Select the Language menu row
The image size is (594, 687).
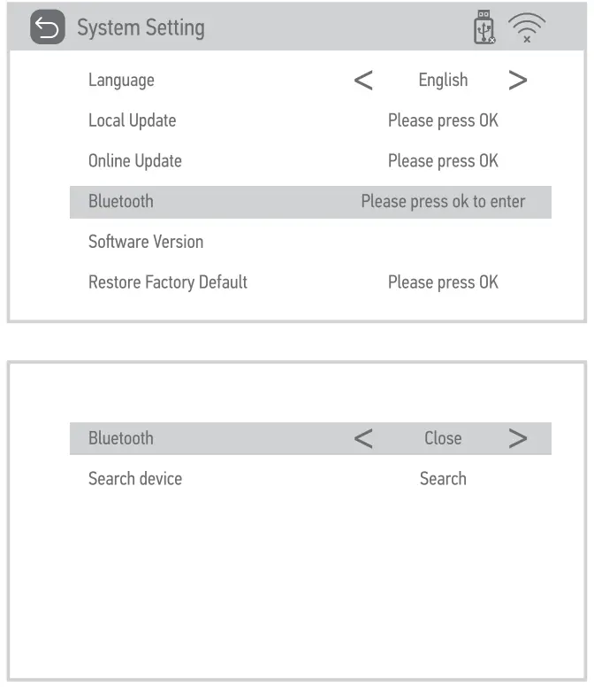pyautogui.click(x=121, y=80)
